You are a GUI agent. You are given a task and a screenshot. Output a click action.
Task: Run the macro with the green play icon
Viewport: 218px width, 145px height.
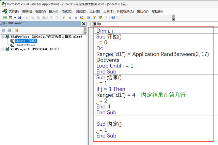(64, 18)
